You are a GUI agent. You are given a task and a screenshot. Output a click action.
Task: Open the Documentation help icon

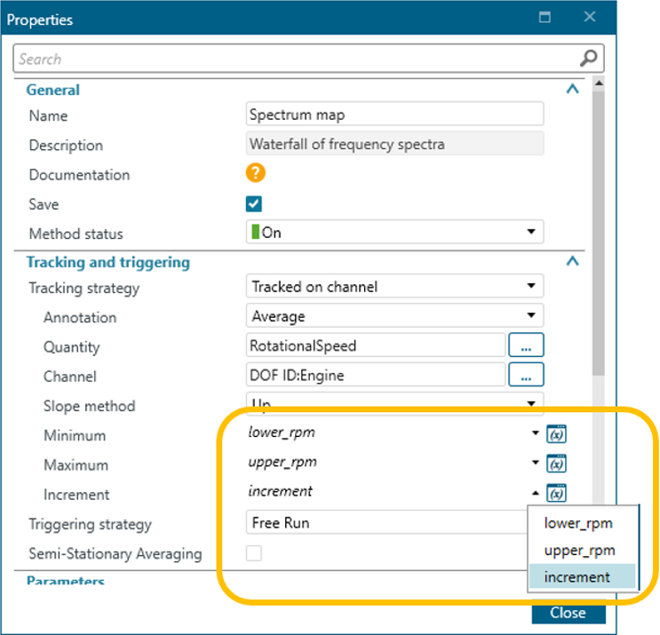click(256, 173)
